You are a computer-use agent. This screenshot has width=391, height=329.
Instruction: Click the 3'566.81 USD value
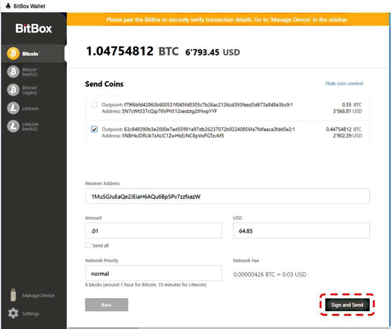[x=347, y=111]
